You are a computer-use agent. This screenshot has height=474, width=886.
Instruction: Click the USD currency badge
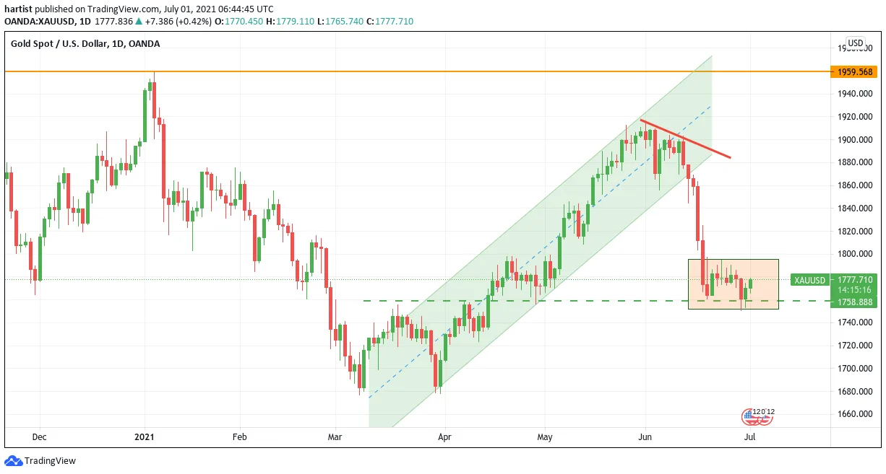856,43
